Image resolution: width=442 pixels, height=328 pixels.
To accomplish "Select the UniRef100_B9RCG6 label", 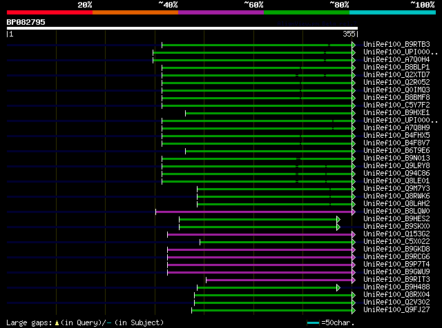I will pyautogui.click(x=396, y=257).
